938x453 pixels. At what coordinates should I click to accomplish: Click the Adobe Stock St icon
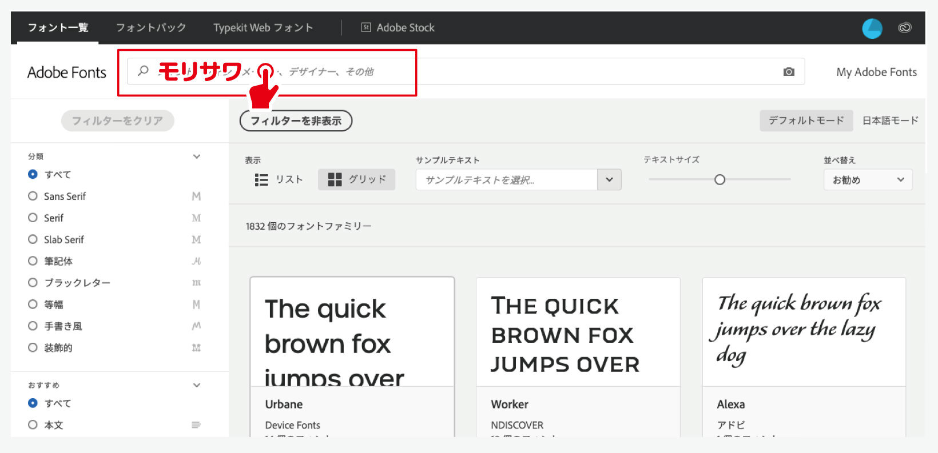(x=366, y=27)
